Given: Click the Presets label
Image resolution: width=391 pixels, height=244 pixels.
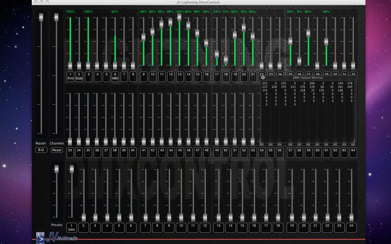Looking at the screenshot, I should 57,225.
